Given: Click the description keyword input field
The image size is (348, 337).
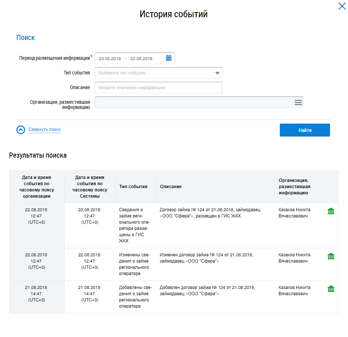Looking at the screenshot, I should 158,88.
